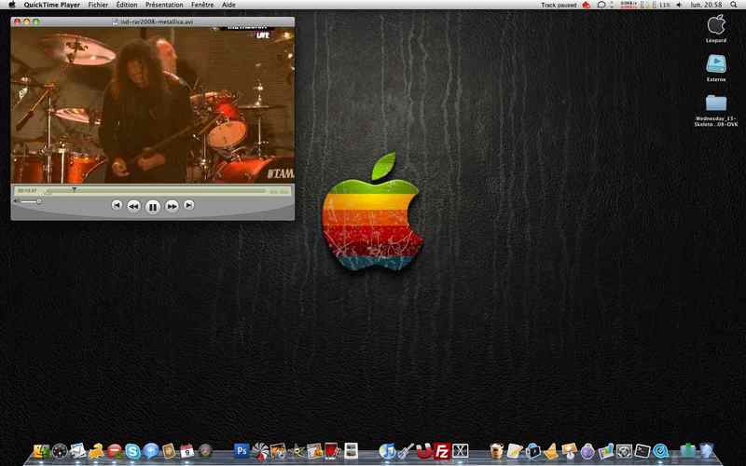Open the Leopard drive on desktop
Image resolution: width=746 pixels, height=466 pixels.
(x=716, y=25)
